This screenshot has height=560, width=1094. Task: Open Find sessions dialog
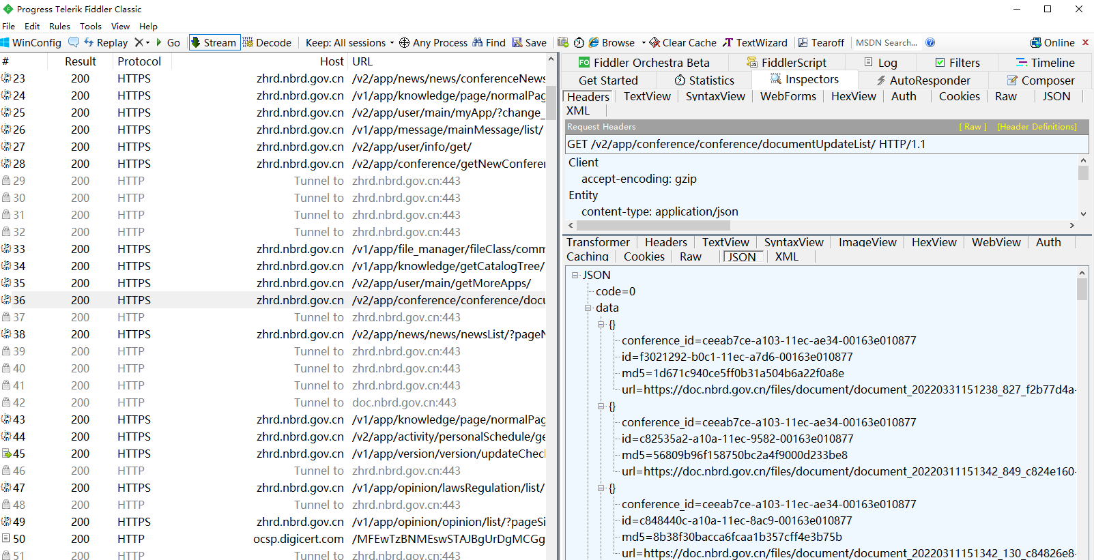(x=489, y=42)
